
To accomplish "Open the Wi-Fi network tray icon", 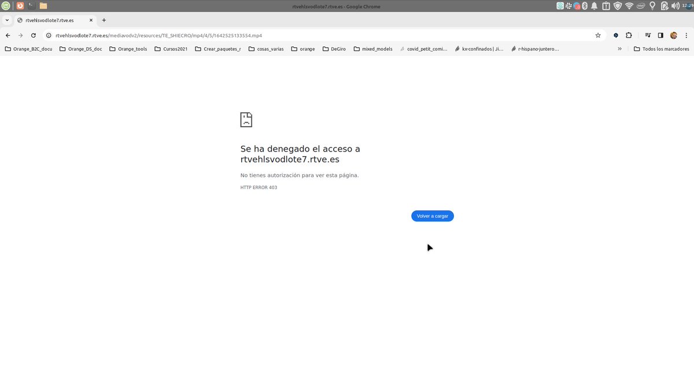I will tap(629, 6).
